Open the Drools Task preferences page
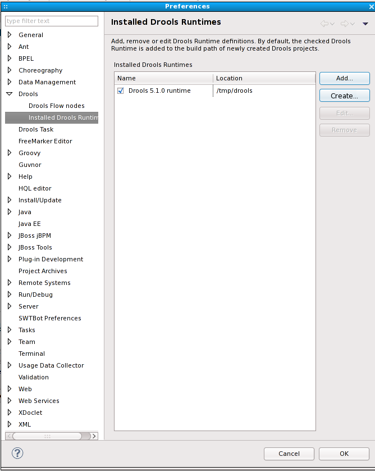 pyautogui.click(x=36, y=129)
